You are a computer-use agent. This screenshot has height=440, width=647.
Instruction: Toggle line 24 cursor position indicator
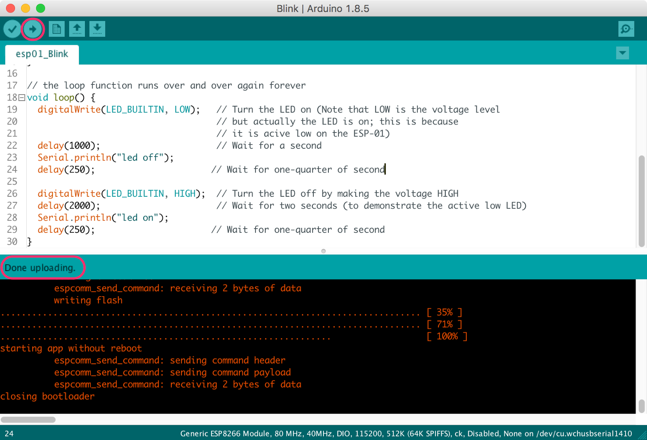click(x=10, y=433)
